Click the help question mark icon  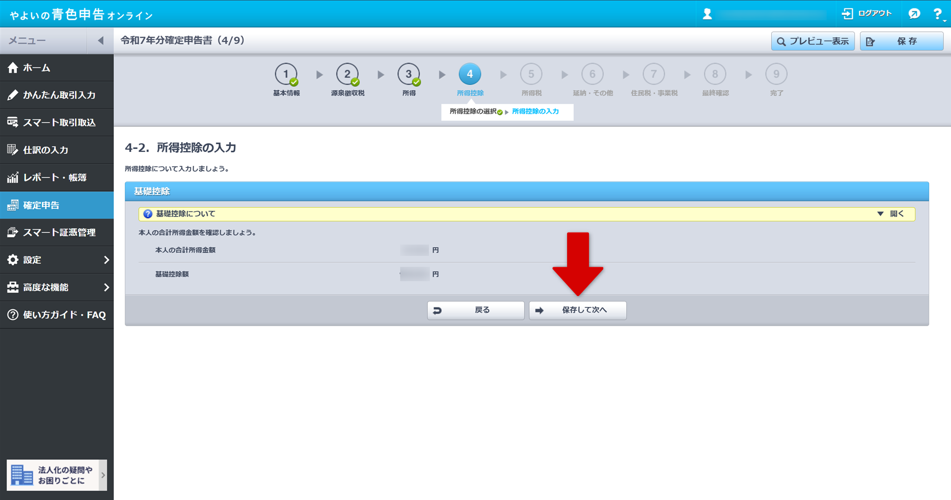coord(937,14)
